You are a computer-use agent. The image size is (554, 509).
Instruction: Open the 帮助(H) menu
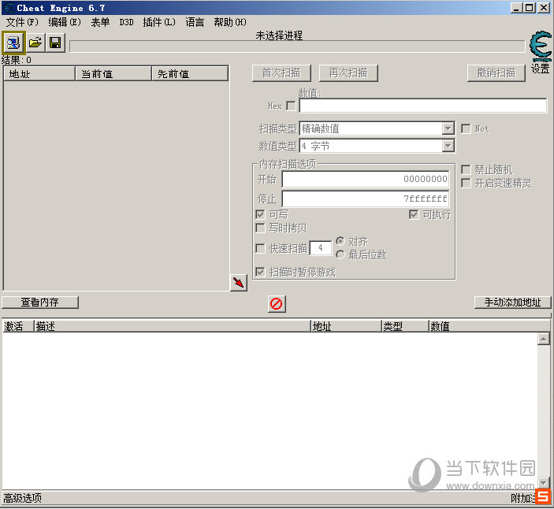click(230, 22)
